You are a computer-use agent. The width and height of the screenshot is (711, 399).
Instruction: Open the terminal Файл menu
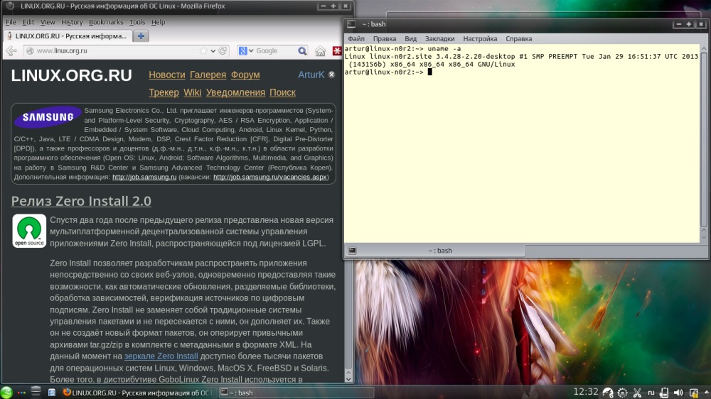(356, 39)
